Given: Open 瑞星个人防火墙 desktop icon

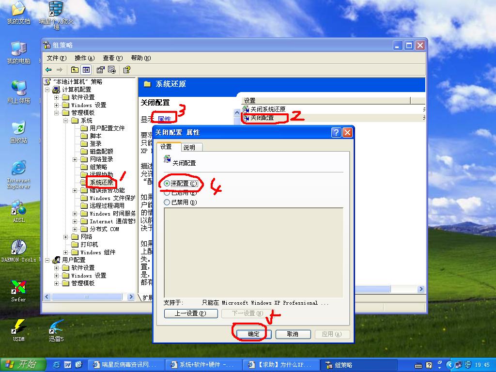Looking at the screenshot, I should click(x=56, y=15).
